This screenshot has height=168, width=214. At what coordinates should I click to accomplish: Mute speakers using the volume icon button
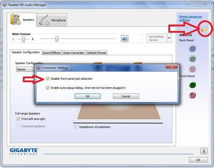click(x=124, y=39)
